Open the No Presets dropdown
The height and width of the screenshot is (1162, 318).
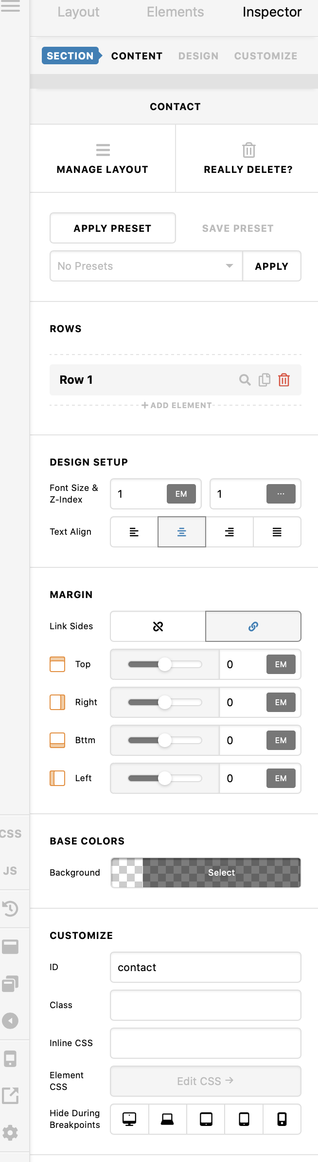pos(146,266)
